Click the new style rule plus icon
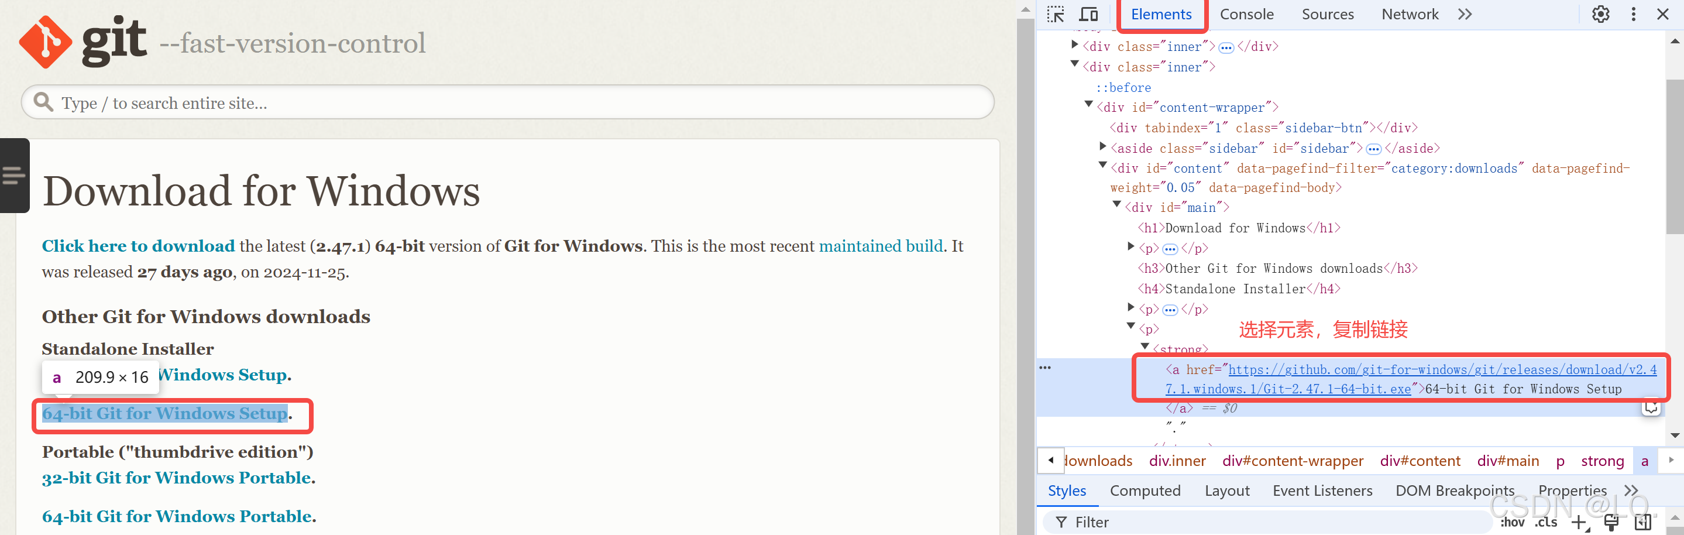Screen dimensions: 1684x535 (1579, 522)
